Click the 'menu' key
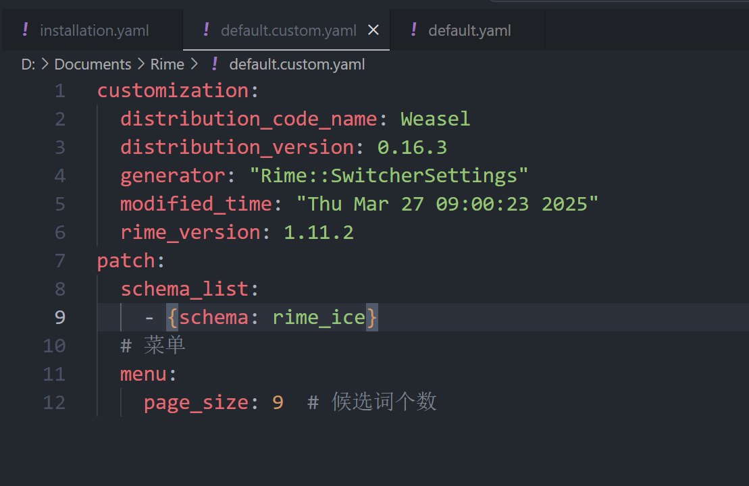The image size is (749, 486). coord(143,374)
